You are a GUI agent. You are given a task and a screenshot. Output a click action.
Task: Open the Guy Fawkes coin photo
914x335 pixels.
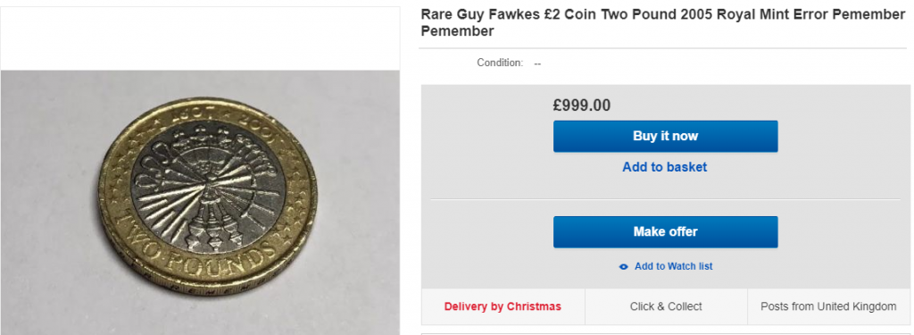201,203
